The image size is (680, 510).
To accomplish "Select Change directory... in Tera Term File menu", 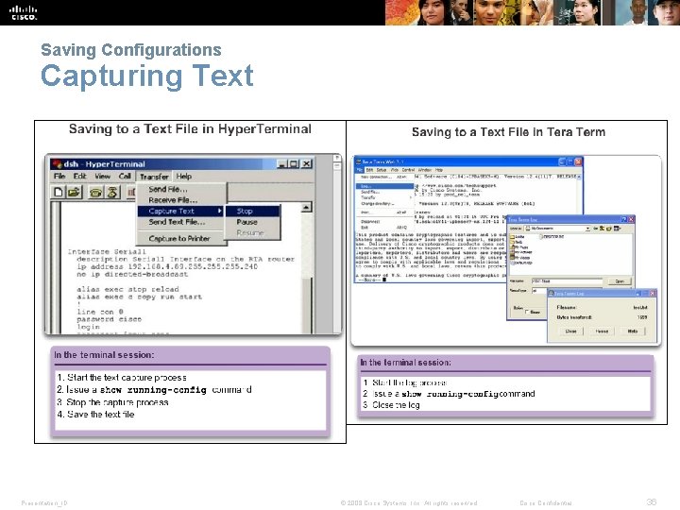I will [x=384, y=203].
